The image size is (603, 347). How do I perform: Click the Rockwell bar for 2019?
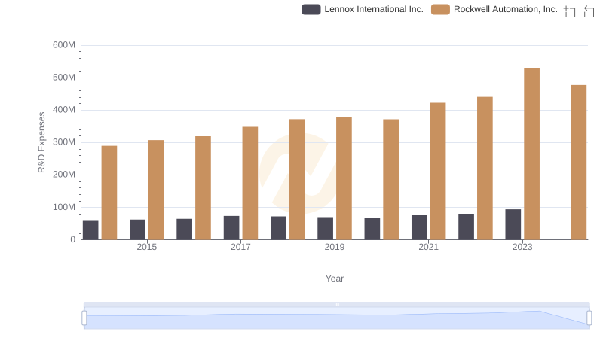[x=344, y=178]
